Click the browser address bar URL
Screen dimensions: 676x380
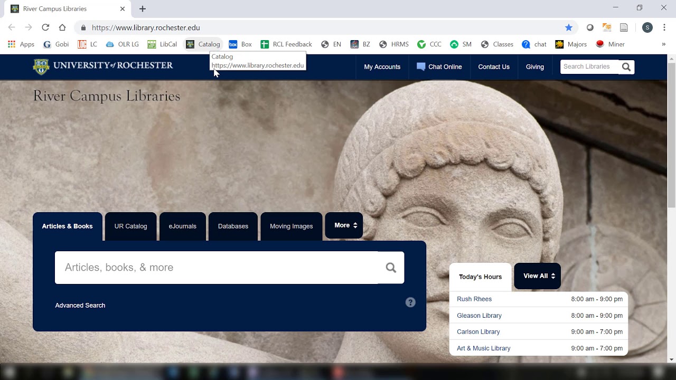tap(146, 27)
